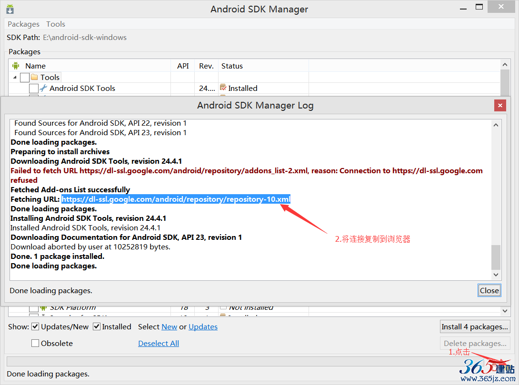Minimize the Android SDK Manager window
This screenshot has width=519, height=385.
463,9
